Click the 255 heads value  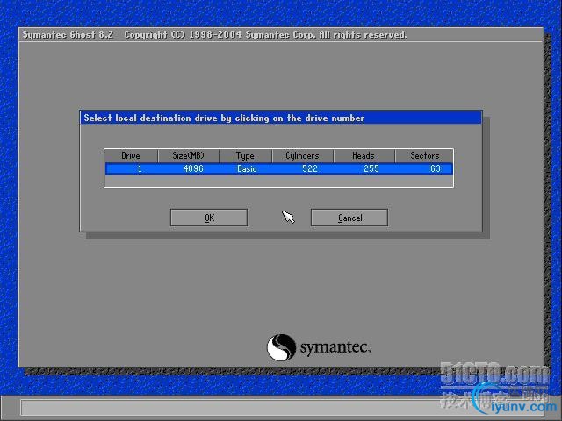[x=371, y=168]
